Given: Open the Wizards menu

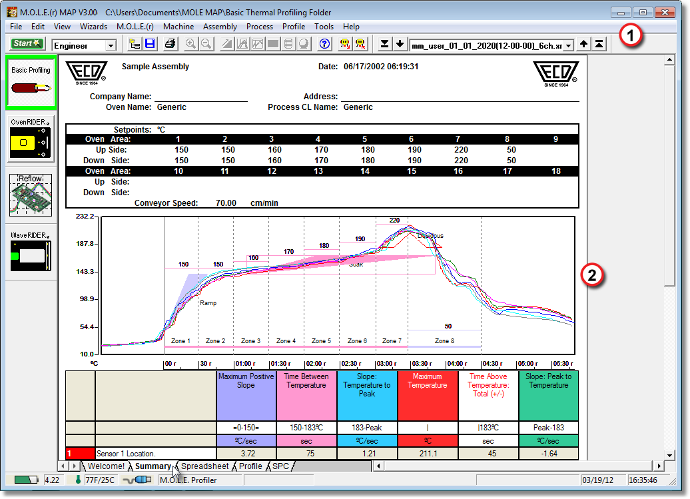Looking at the screenshot, I should pyautogui.click(x=93, y=27).
